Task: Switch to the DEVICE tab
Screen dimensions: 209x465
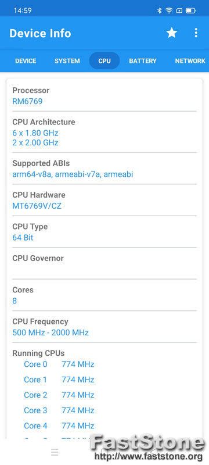Action: 26,61
